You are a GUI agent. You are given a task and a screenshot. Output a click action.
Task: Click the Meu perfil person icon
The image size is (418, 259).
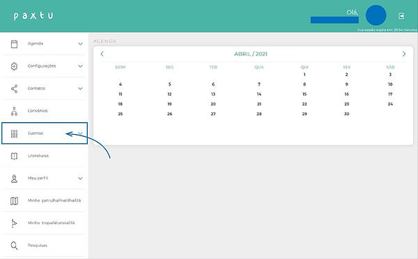coord(14,178)
